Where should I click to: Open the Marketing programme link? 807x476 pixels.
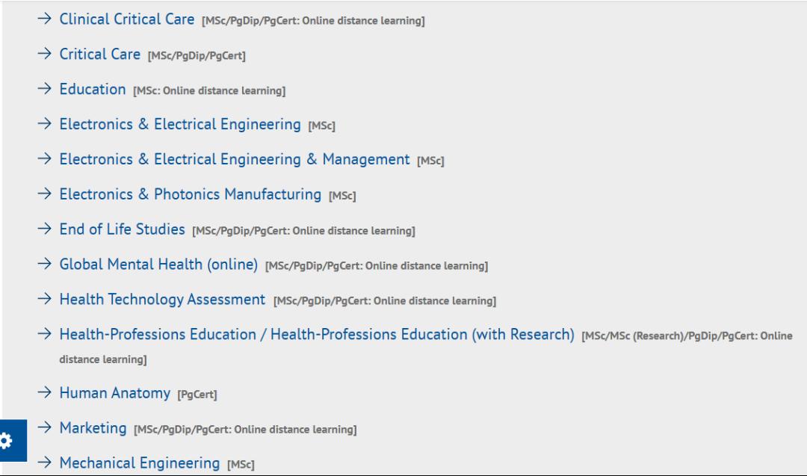point(93,428)
